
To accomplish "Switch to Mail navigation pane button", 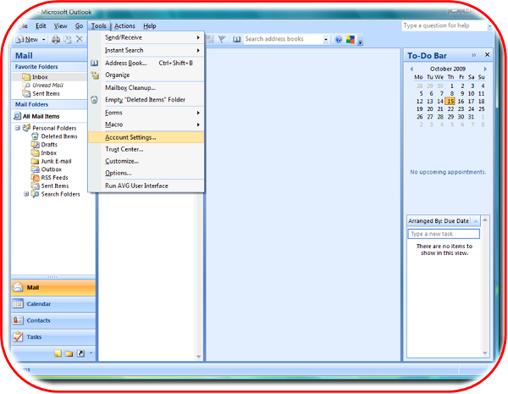I will point(53,287).
